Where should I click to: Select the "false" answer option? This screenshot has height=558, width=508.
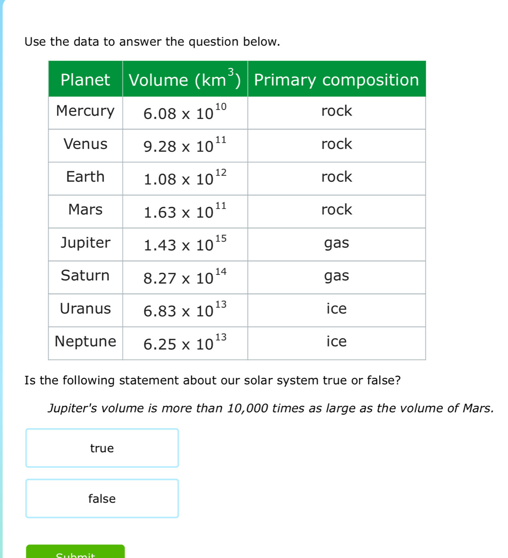click(x=102, y=498)
